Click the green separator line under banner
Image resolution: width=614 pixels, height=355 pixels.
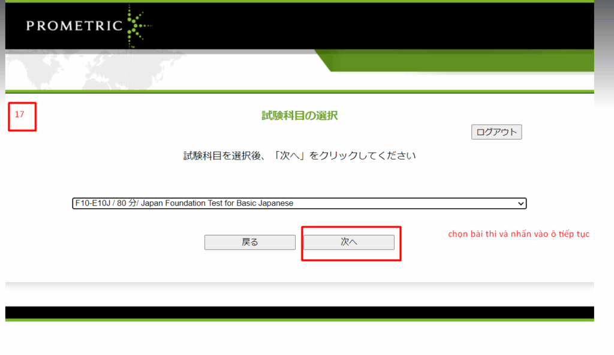click(x=299, y=92)
